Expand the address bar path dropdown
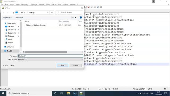 coord(47,13)
